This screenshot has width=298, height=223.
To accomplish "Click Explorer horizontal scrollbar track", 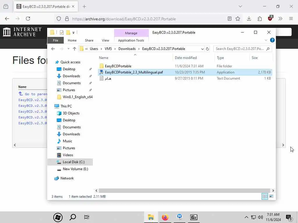I will click(184, 190).
